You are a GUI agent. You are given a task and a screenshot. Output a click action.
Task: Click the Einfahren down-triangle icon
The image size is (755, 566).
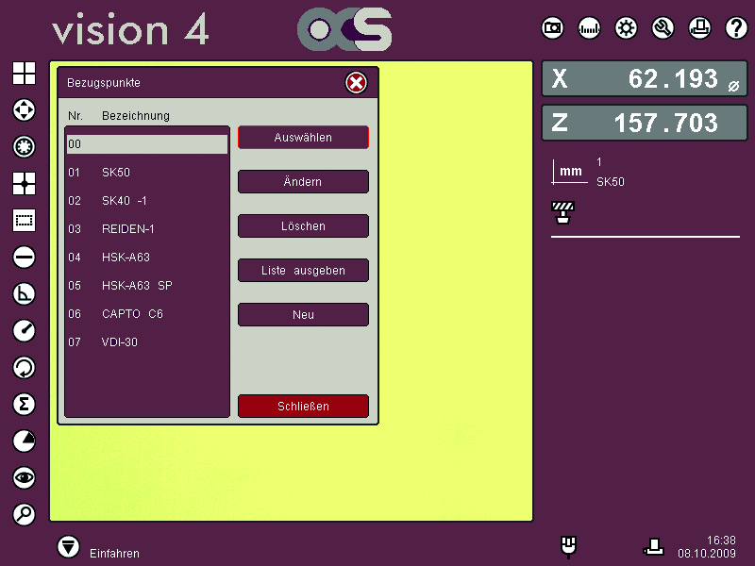pyautogui.click(x=68, y=547)
